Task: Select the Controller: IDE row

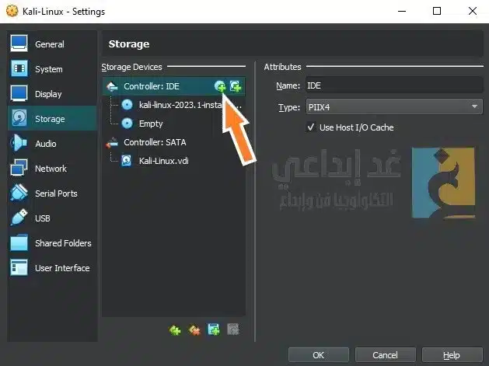Action: [173, 86]
